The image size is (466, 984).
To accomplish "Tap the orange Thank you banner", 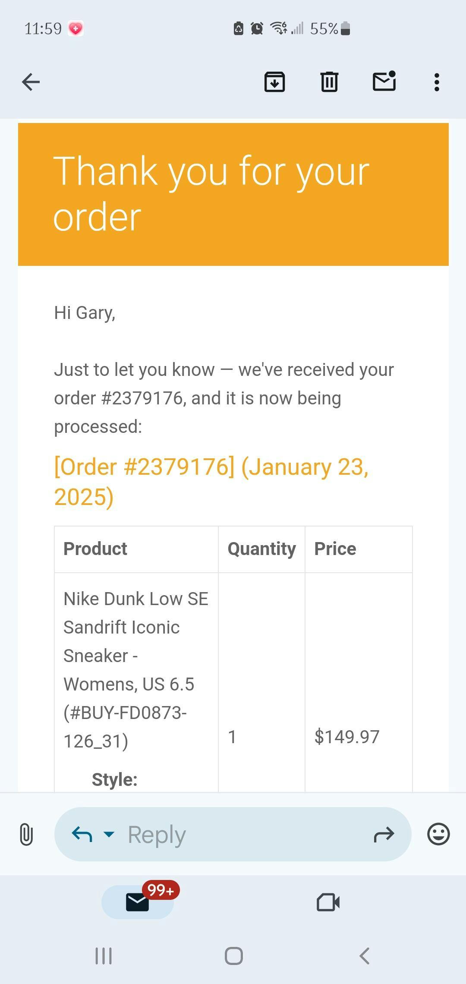I will (233, 194).
